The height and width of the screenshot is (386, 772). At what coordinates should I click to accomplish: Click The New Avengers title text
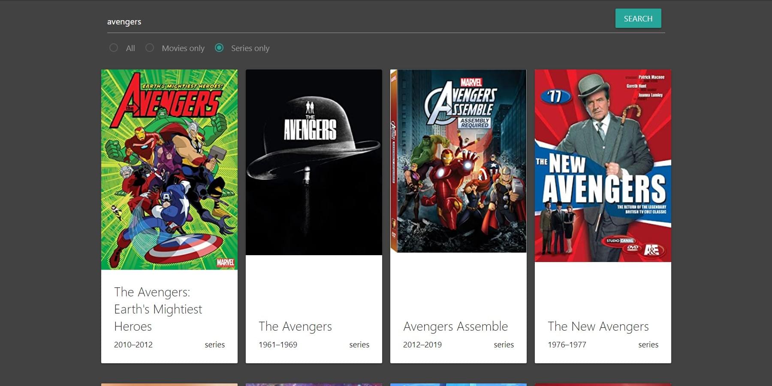point(598,326)
